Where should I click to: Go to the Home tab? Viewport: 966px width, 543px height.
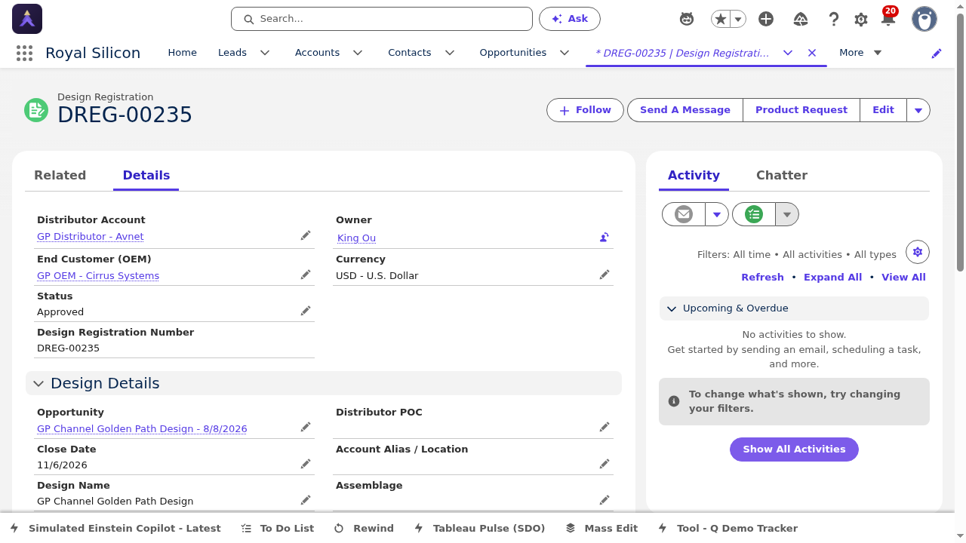(x=182, y=53)
